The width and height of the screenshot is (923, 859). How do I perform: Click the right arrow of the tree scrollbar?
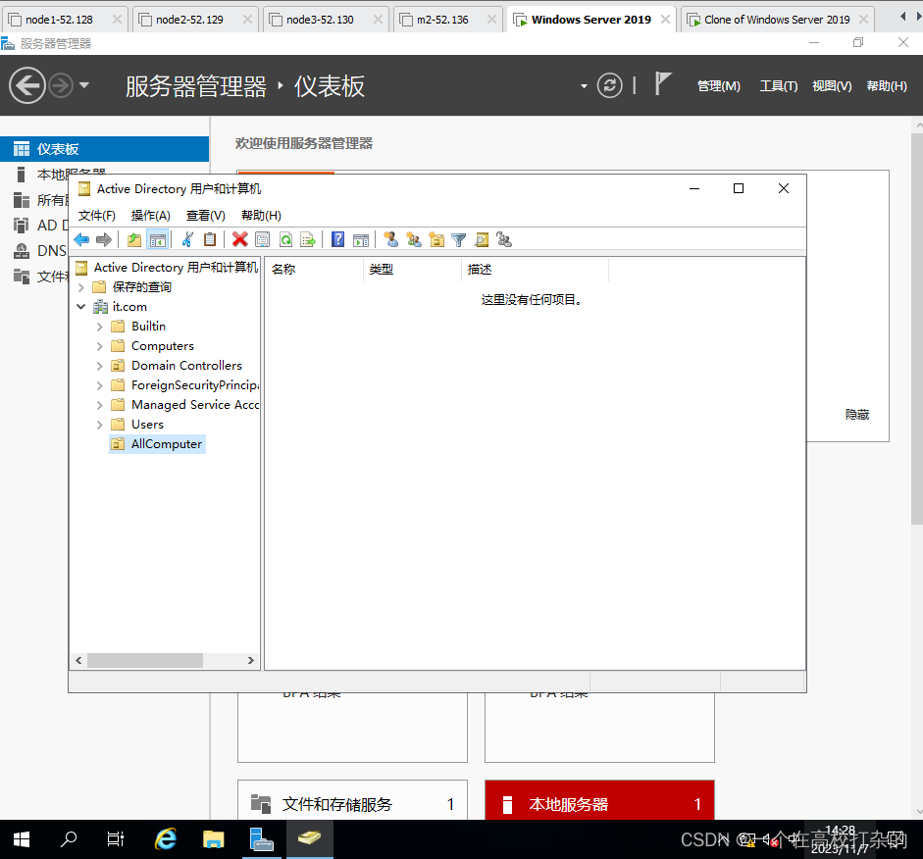click(251, 660)
